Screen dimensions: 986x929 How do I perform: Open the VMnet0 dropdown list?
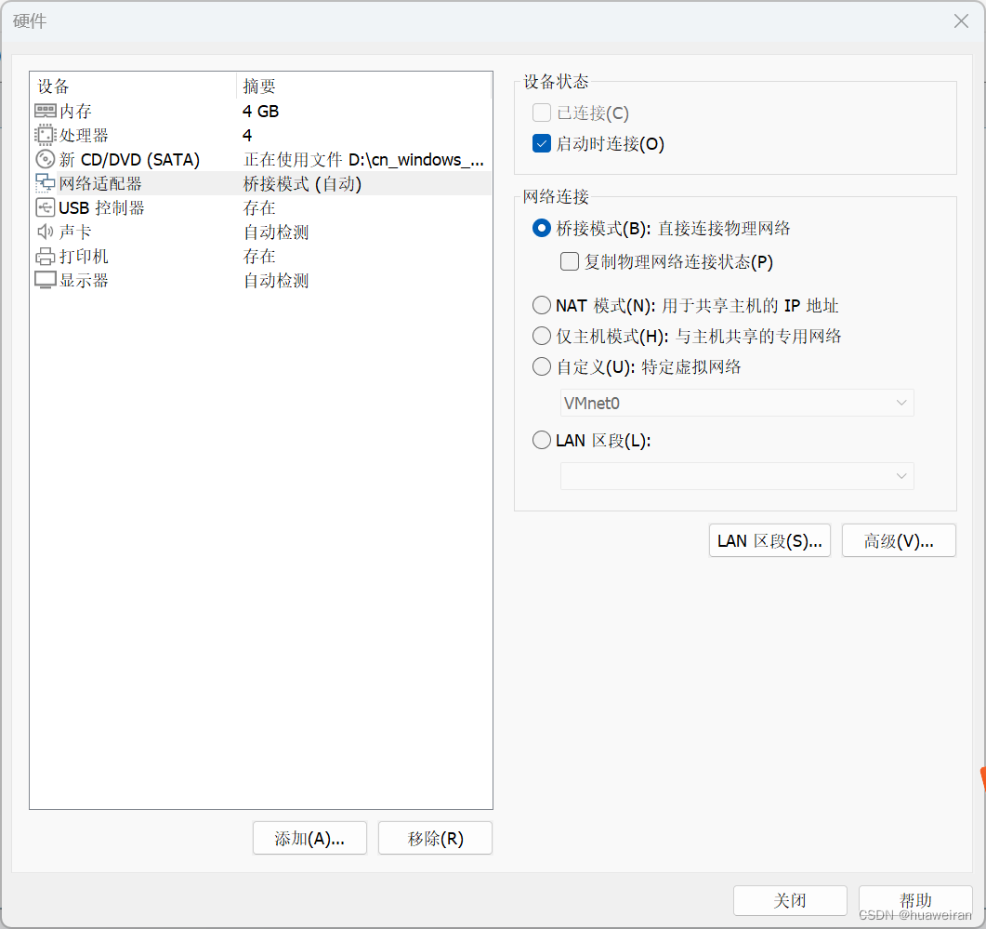(737, 403)
